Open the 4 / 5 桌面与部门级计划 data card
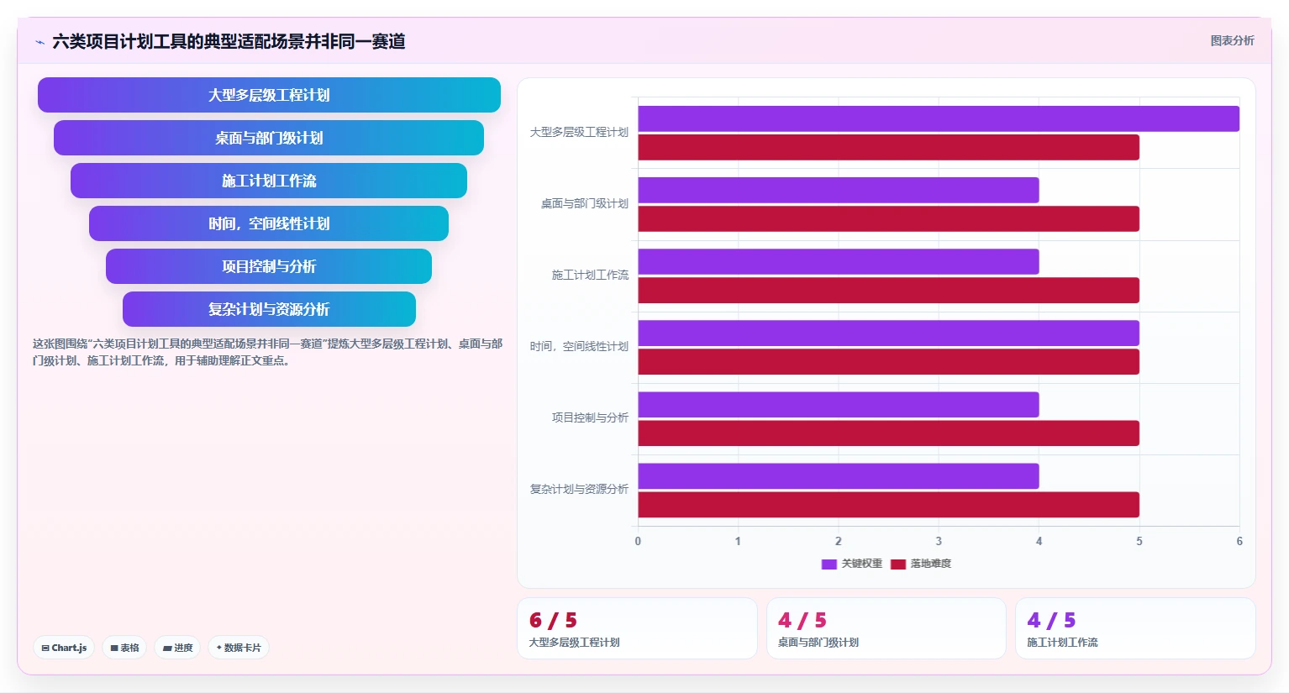The image size is (1289, 693). click(x=887, y=628)
